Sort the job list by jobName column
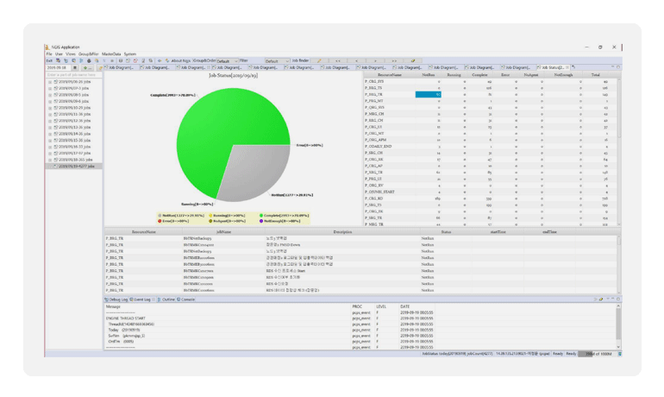Screen dimensions: 664x397 pyautogui.click(x=223, y=232)
